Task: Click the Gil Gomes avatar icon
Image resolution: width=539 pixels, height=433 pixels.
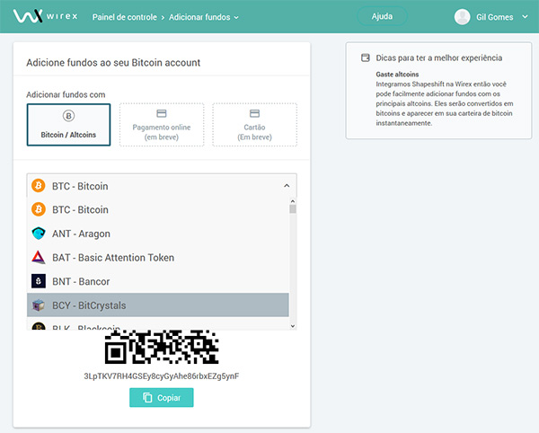Action: coord(462,16)
